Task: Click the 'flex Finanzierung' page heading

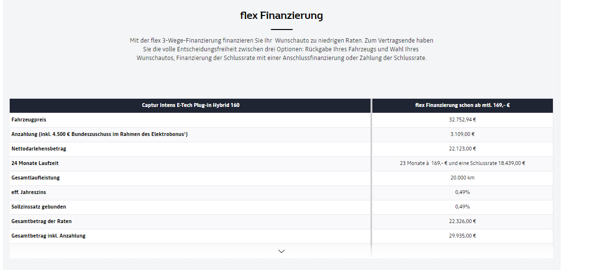Action: [x=281, y=15]
